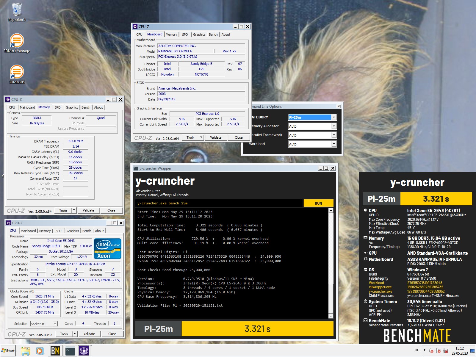Click the Intel Xeon logo in CPU-Z
Screen dimensions: 476x357
coord(107,248)
